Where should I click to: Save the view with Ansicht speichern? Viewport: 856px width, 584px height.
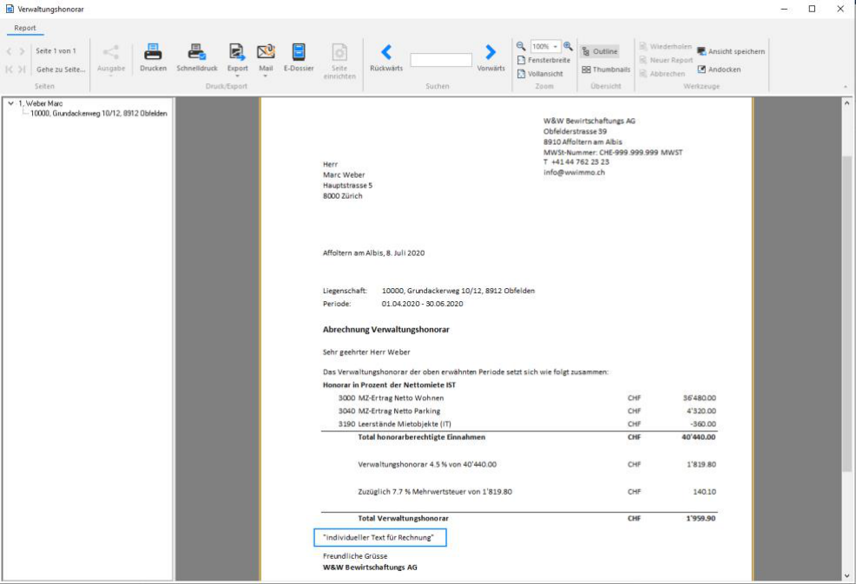coord(731,51)
